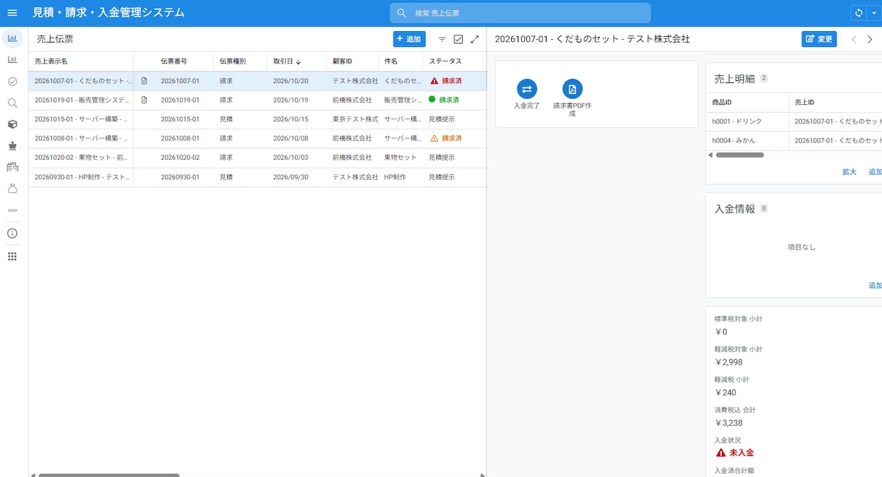Open the company buildings sidebar view
This screenshot has width=882, height=477.
[x=12, y=167]
